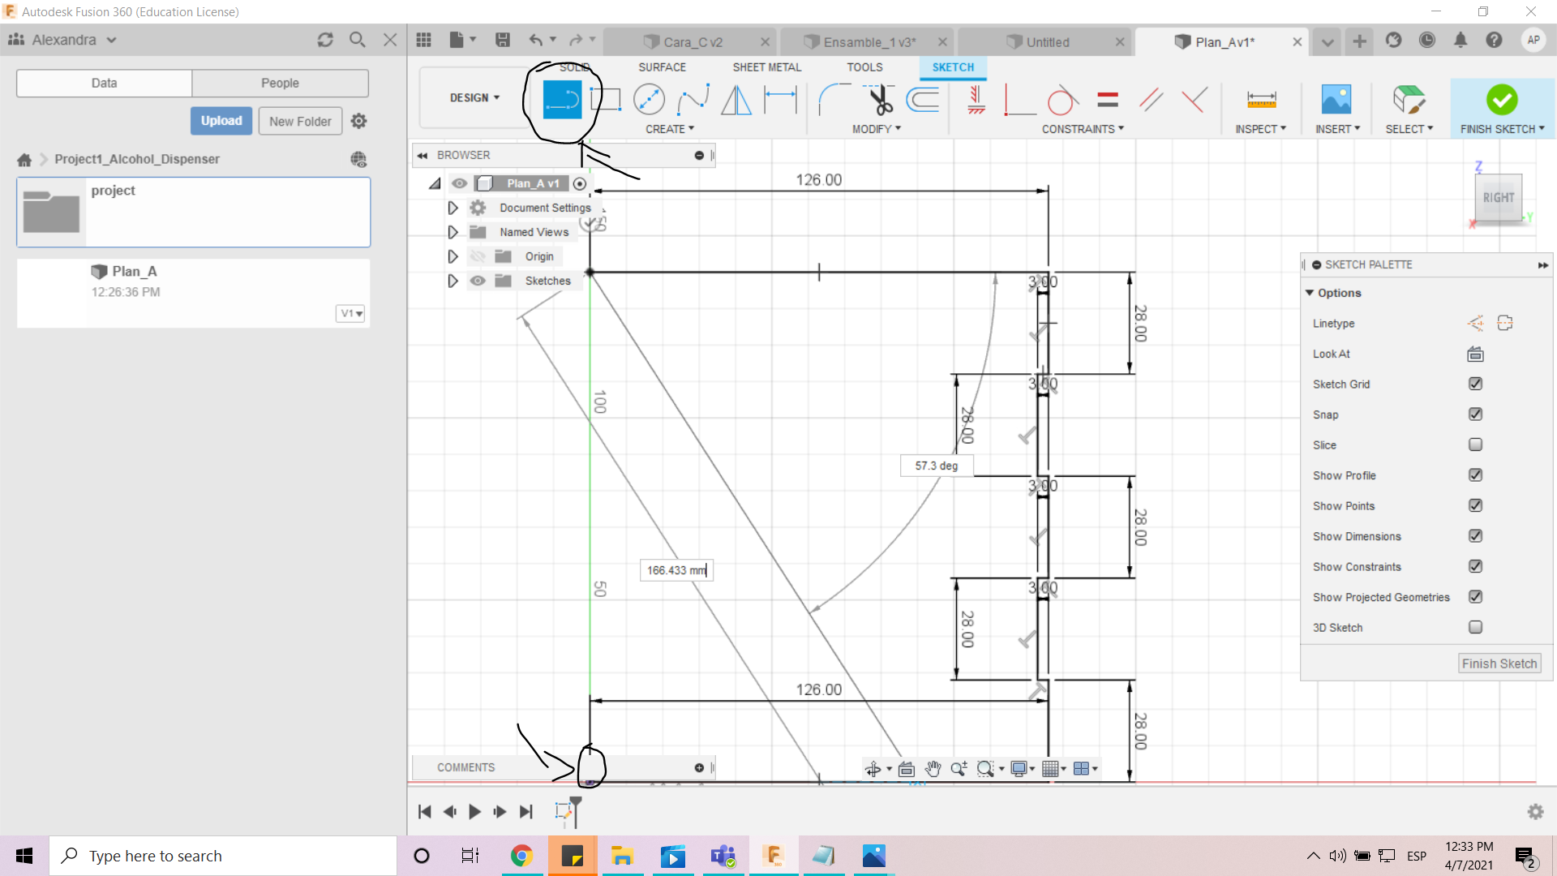
Task: Switch to the SURFACE tab
Action: (662, 67)
